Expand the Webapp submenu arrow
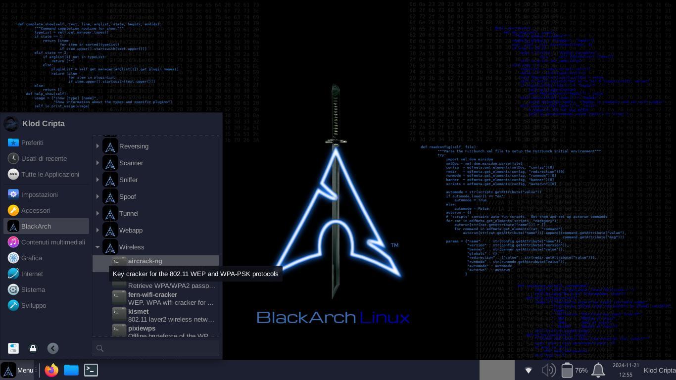 tap(97, 230)
